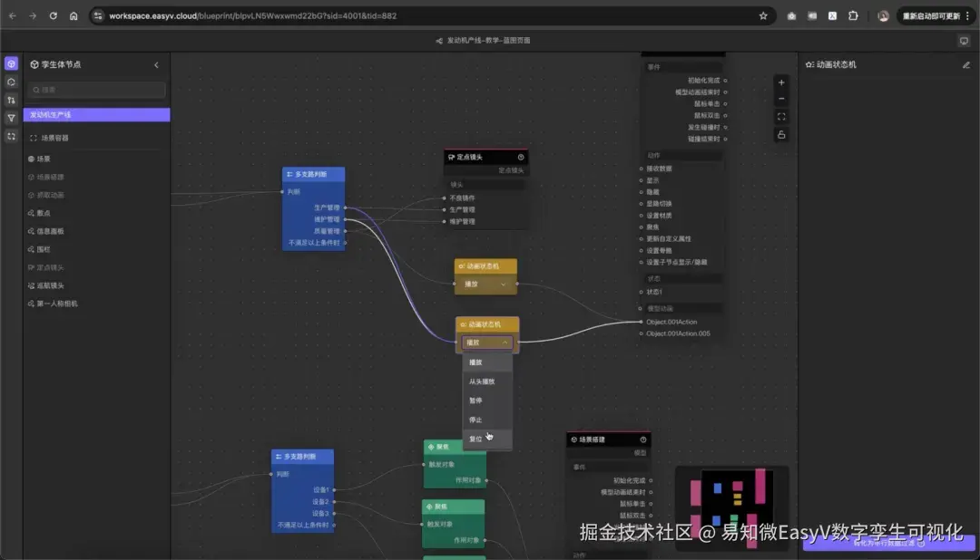Click the 设置子节点显示/隐藏 action port
The height and width of the screenshot is (560, 980).
click(676, 262)
